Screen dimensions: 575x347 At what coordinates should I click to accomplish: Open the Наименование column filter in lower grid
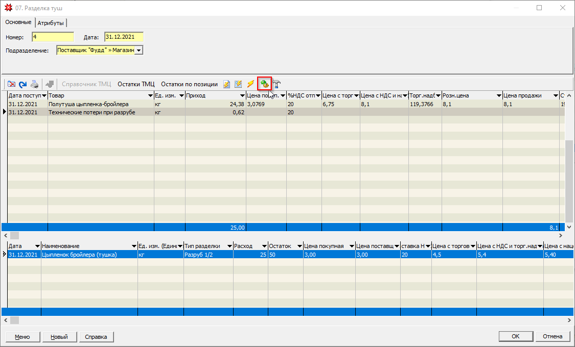click(x=133, y=246)
